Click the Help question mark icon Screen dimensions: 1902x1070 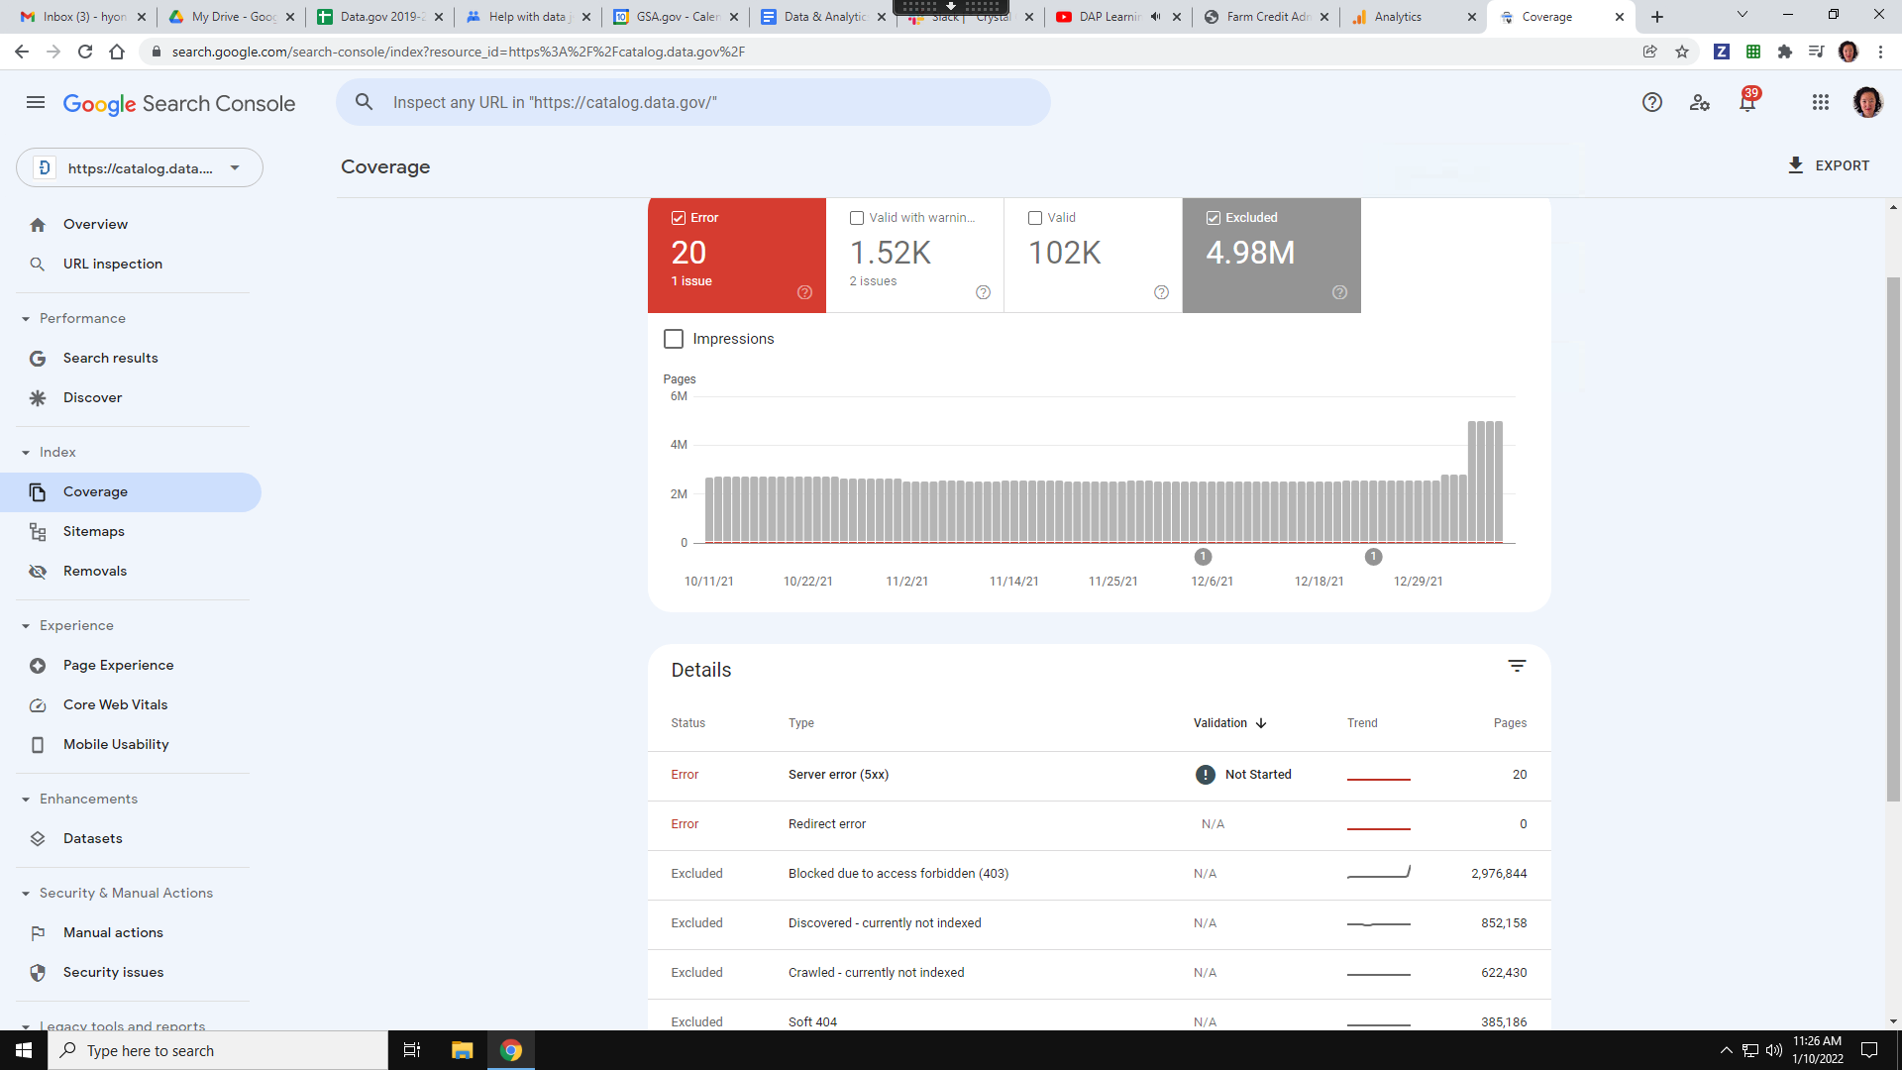coord(1651,102)
